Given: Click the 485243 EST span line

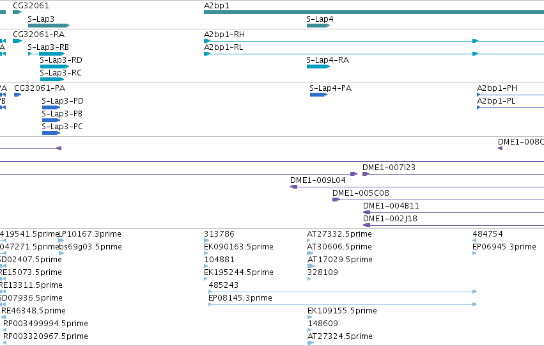Looking at the screenshot, I should pos(343,292).
